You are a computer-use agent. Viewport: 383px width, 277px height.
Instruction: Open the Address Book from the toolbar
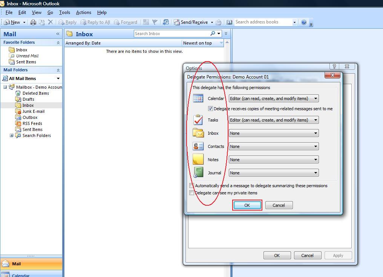230,22
